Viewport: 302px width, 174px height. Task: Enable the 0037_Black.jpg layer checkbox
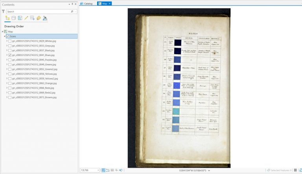coord(10,50)
